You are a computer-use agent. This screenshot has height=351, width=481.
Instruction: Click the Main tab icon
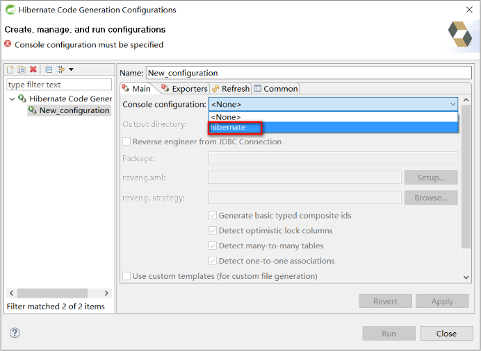click(x=126, y=88)
